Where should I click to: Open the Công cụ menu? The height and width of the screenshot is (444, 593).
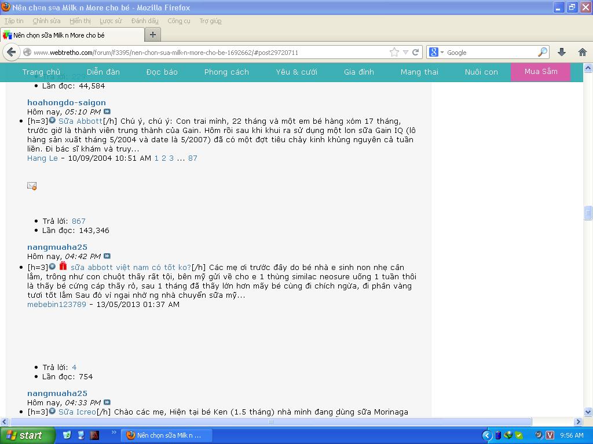coord(179,21)
